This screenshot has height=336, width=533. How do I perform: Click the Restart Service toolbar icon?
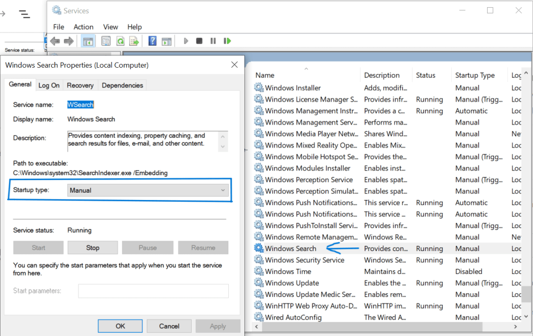tap(227, 41)
